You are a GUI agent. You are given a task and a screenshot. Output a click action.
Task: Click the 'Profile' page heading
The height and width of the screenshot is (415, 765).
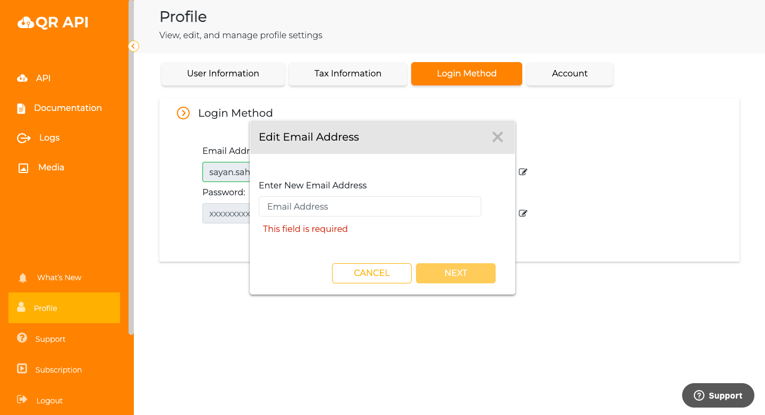[x=183, y=17]
